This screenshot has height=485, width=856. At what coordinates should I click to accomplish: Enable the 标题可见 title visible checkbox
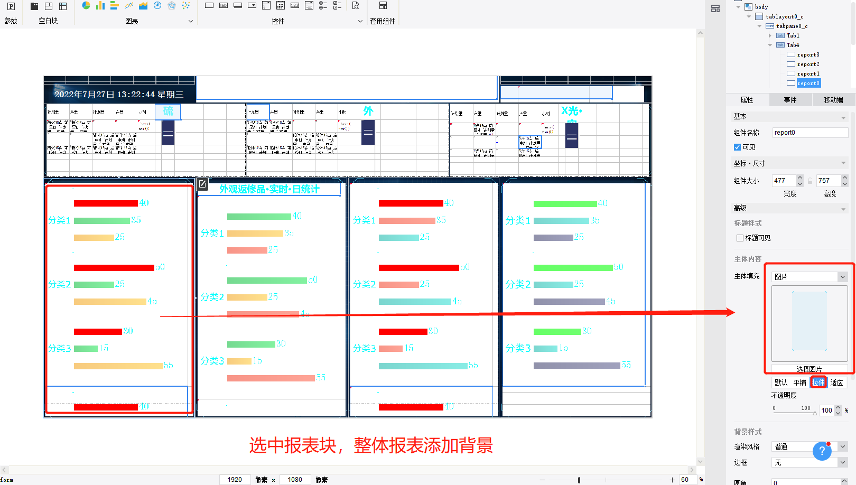click(740, 238)
